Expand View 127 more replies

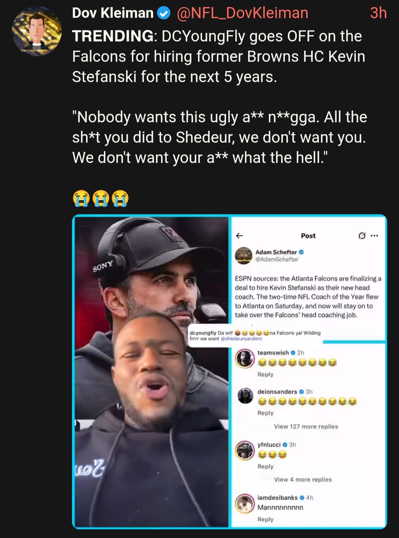306,426
